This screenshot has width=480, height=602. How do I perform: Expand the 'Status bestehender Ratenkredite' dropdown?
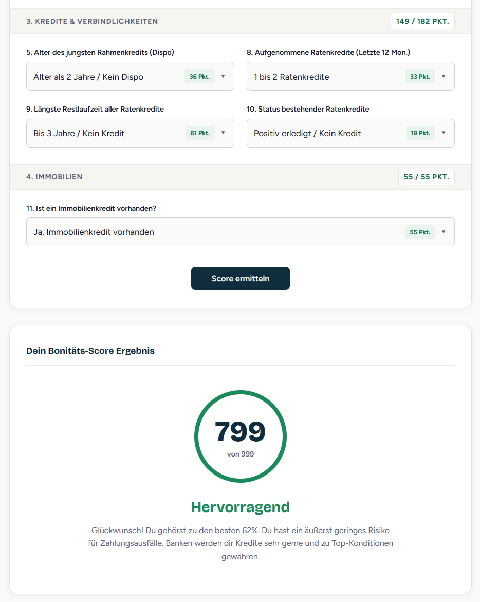click(x=350, y=133)
